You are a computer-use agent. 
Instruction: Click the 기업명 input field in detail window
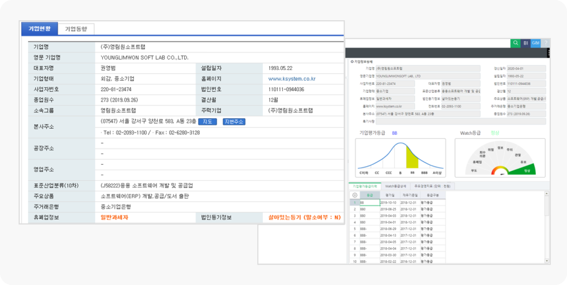428,69
